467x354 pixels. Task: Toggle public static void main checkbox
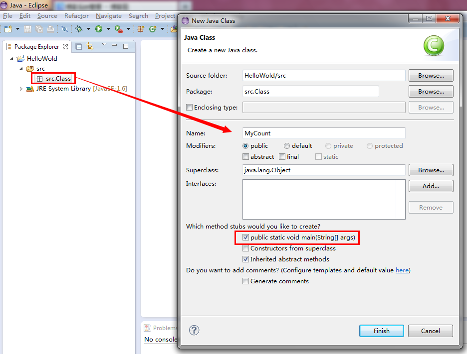coord(245,237)
